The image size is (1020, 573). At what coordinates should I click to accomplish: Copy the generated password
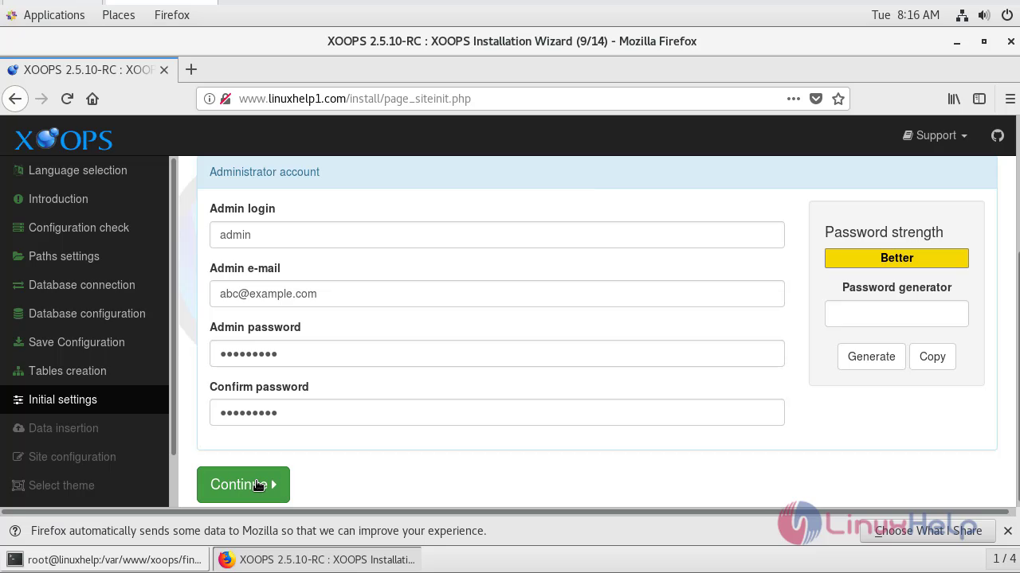point(932,357)
